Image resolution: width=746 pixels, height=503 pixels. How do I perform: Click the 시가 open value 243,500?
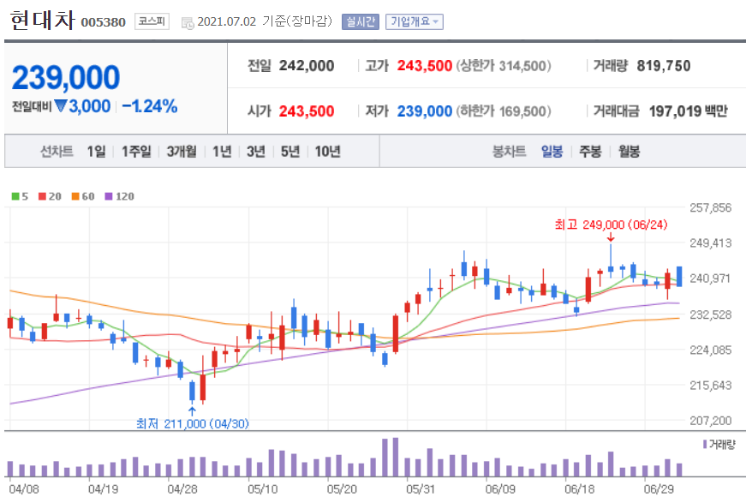pos(307,111)
